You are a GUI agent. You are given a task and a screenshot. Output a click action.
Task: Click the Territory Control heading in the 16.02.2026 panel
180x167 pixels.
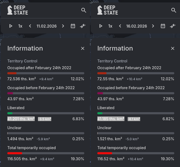[112, 61]
